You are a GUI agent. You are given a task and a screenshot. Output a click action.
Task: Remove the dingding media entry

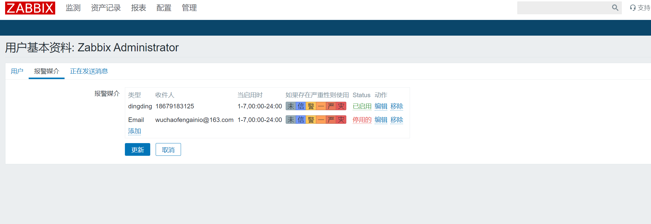click(x=397, y=106)
